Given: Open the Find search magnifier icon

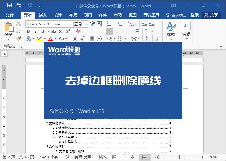Looking at the screenshot, I should coord(186,25).
